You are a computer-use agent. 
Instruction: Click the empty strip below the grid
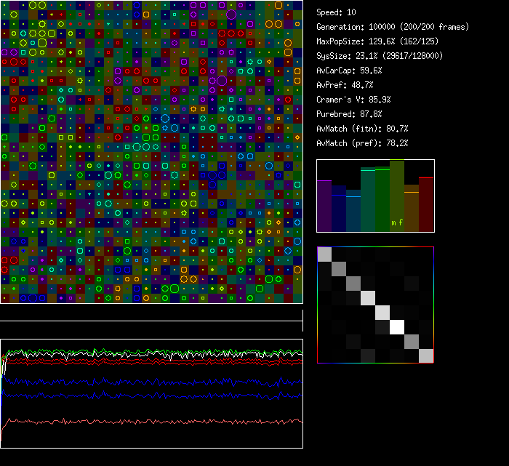click(151, 313)
